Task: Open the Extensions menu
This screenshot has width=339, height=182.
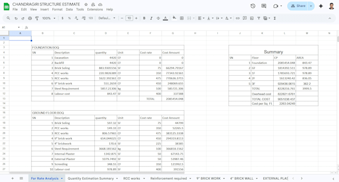Action: [95, 9]
